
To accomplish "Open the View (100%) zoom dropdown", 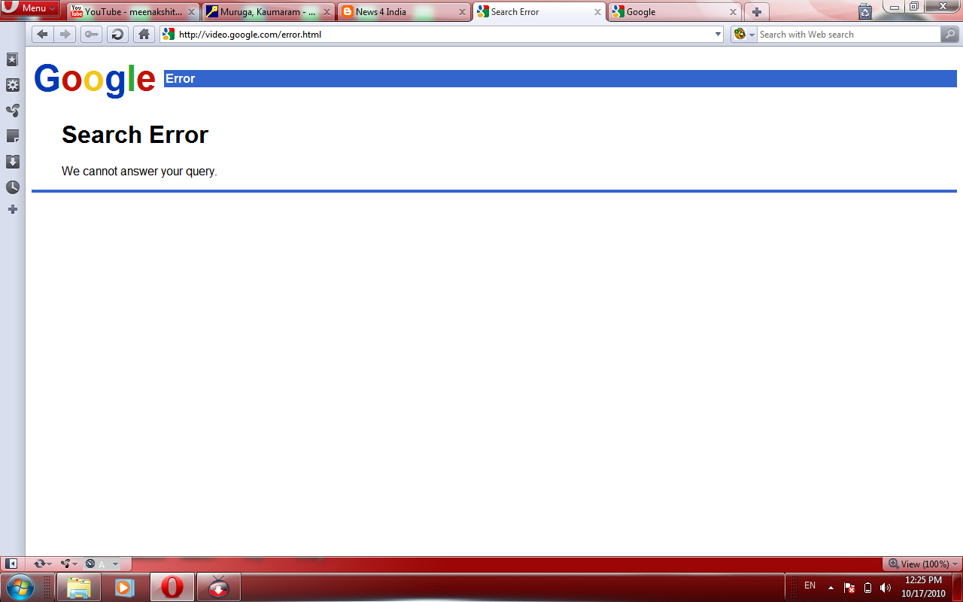I will coord(923,564).
